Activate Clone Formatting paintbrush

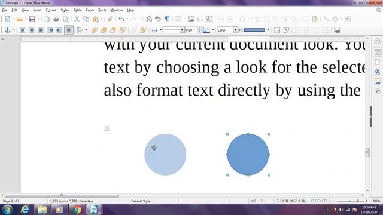[110, 19]
